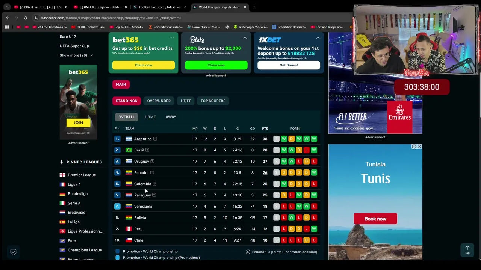Go back with browser back arrow
The height and width of the screenshot is (270, 481).
click(x=8, y=18)
